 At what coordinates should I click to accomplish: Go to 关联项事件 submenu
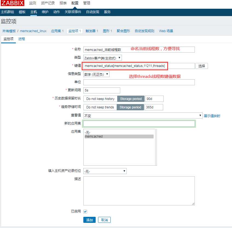(73, 12)
